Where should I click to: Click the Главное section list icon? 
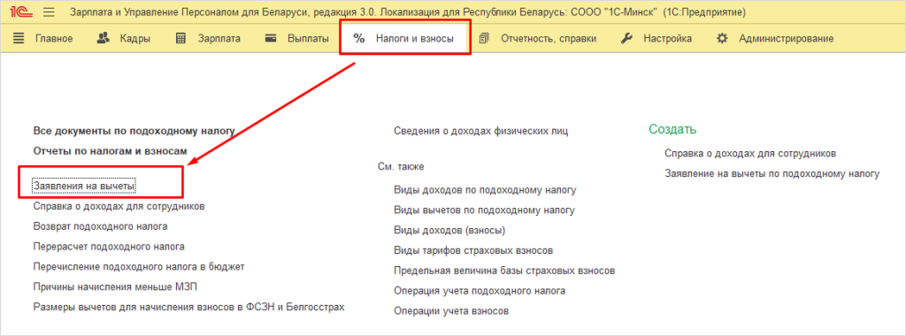19,39
